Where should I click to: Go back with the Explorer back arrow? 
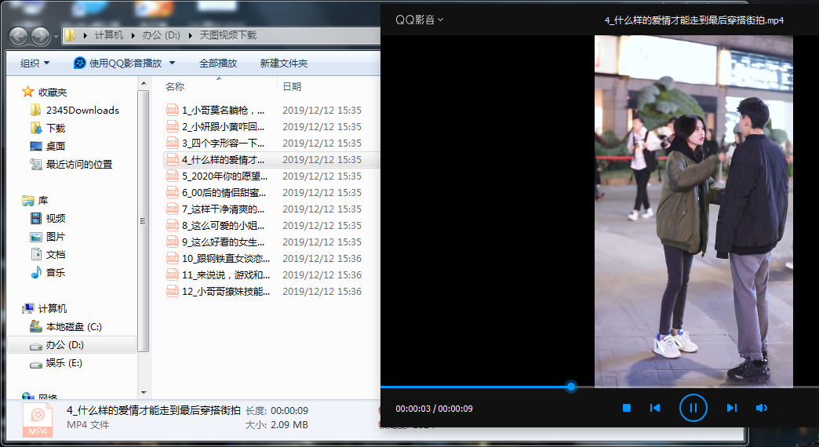coord(19,36)
